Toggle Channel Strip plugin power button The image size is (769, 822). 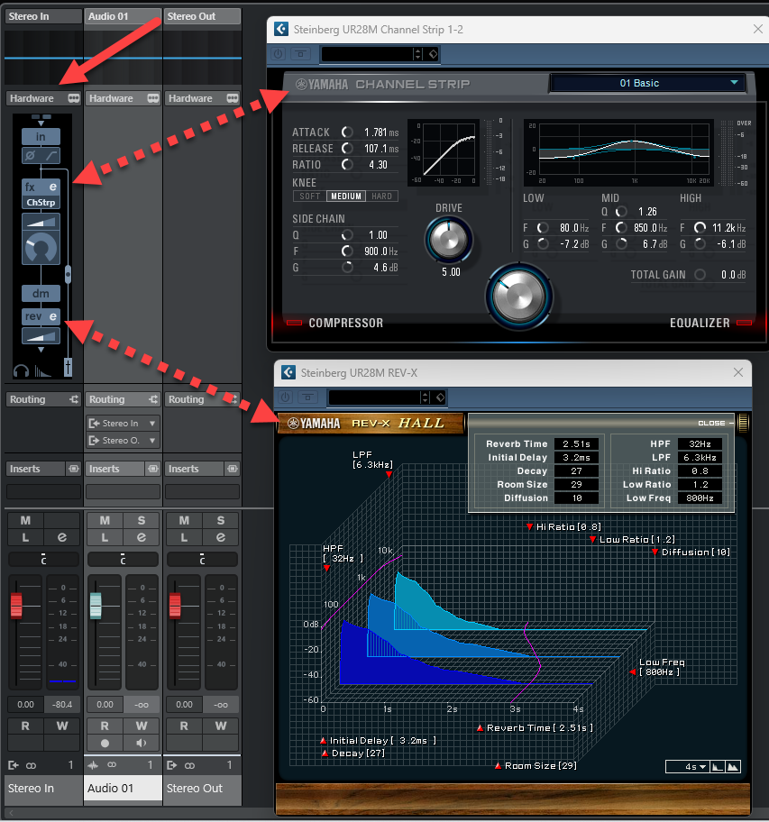pos(279,53)
